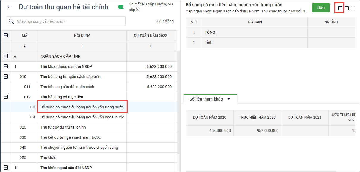Click the magnifier icon in the search box
The image size is (360, 172).
pyautogui.click(x=12, y=21)
